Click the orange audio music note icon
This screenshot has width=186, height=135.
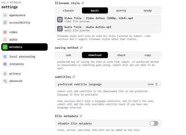pyautogui.click(x=5, y=39)
